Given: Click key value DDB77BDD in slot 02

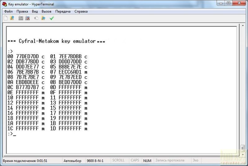Looking at the screenshot, I should tap(27, 62).
